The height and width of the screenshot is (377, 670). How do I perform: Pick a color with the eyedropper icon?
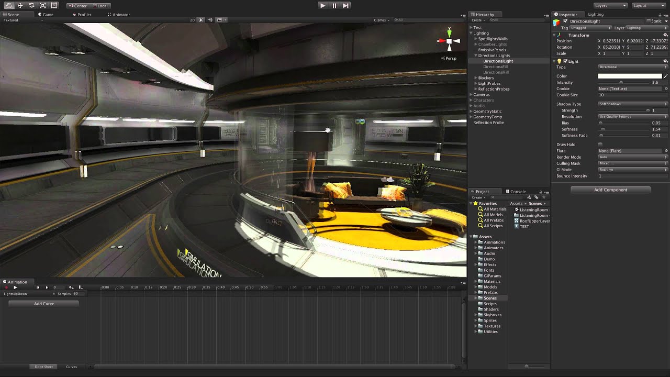665,76
